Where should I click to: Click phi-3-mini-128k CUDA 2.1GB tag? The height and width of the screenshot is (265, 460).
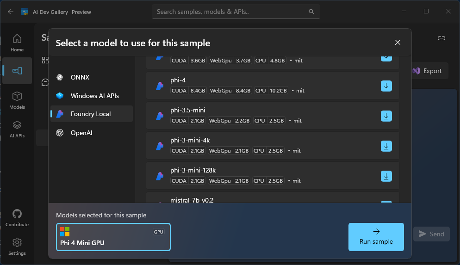coord(188,181)
